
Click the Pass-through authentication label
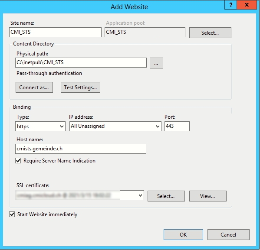(49, 73)
